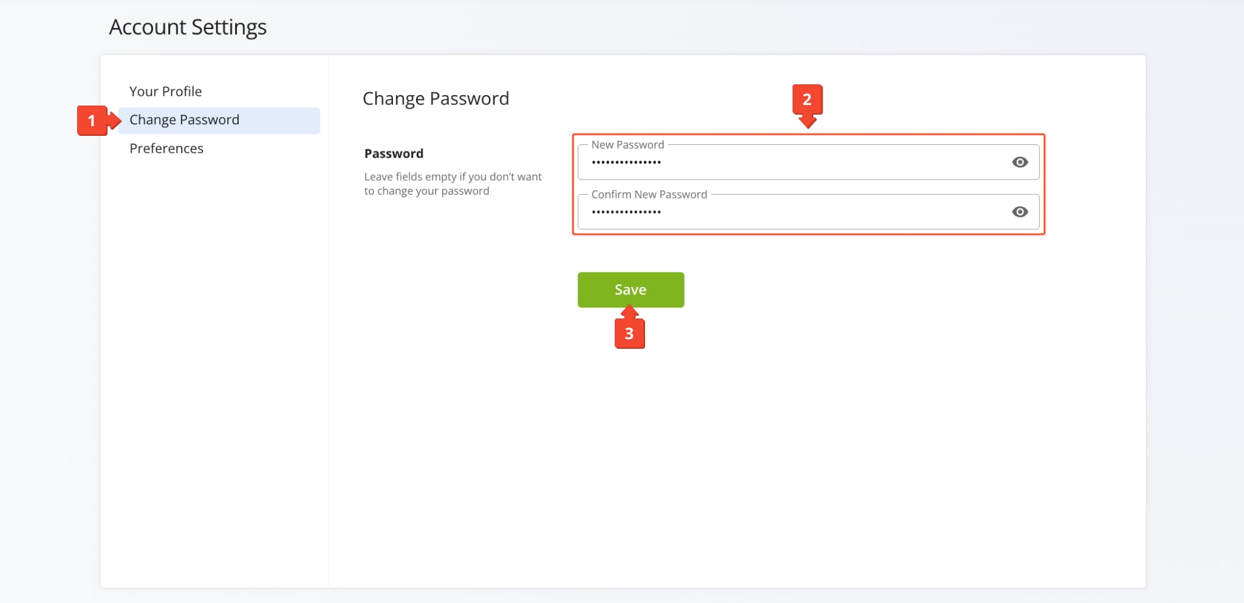This screenshot has width=1244, height=603.
Task: Select Change Password in the sidebar
Action: pyautogui.click(x=184, y=120)
